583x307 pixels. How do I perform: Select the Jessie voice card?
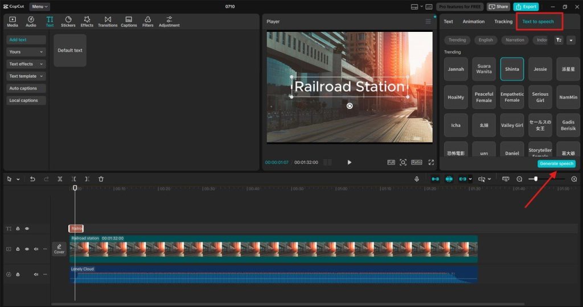(x=540, y=69)
